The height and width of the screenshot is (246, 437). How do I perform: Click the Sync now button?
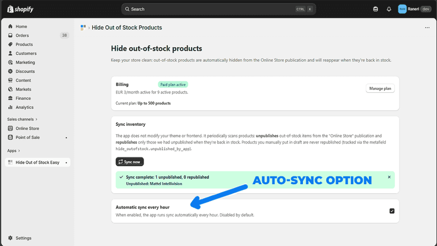click(130, 162)
